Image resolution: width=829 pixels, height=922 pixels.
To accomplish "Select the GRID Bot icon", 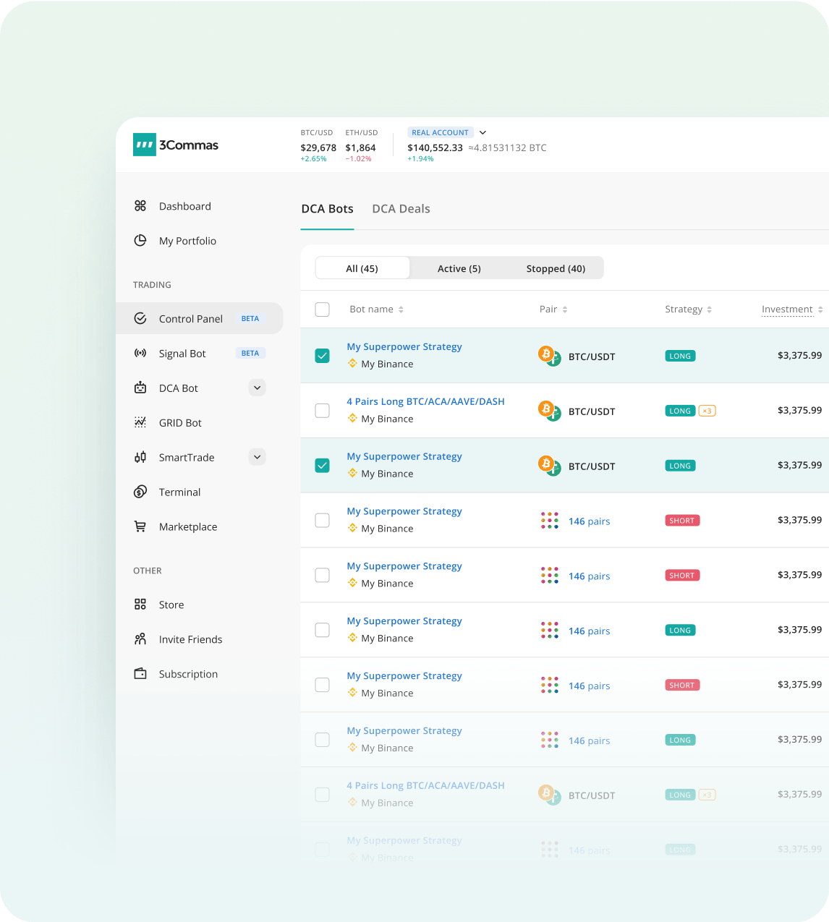I will point(140,422).
